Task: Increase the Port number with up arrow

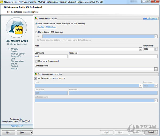Action: (x=156, y=48)
